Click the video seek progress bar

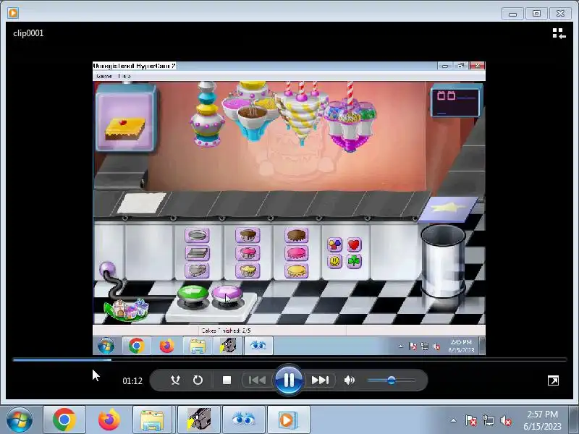click(x=289, y=359)
